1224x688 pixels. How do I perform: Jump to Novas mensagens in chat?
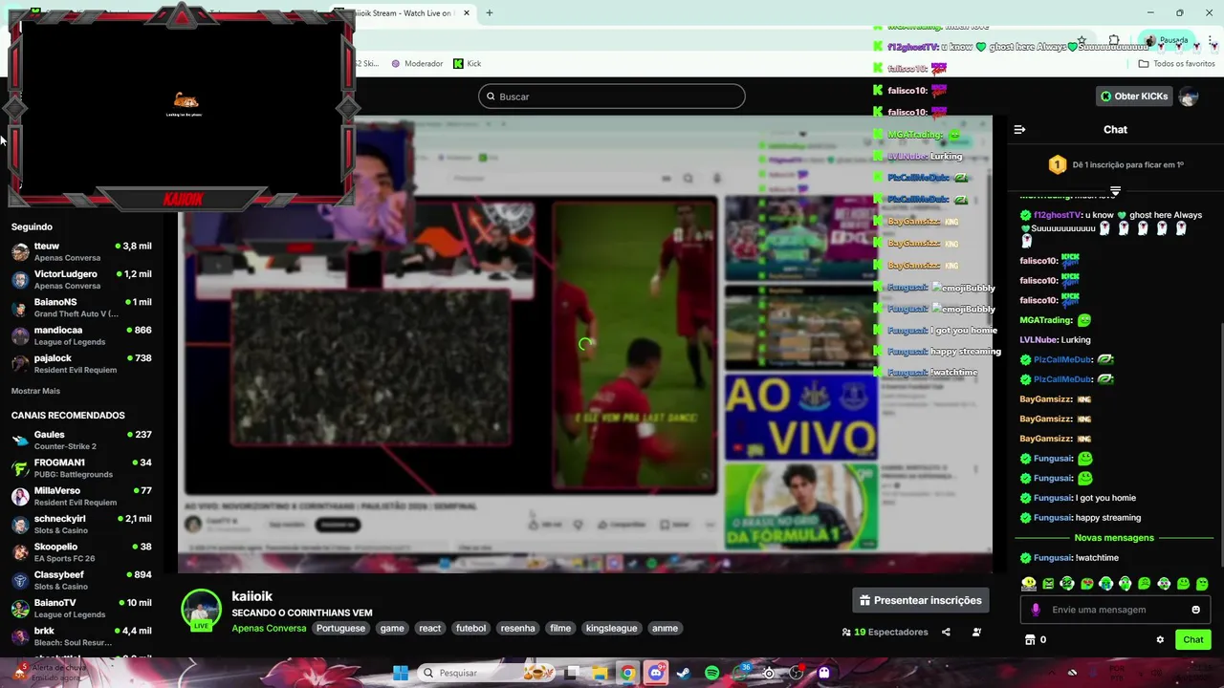tap(1114, 538)
